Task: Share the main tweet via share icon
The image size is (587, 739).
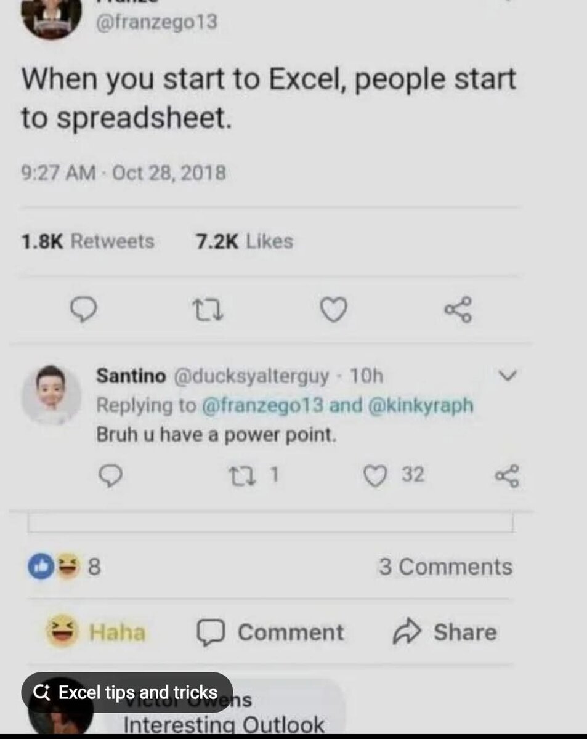Action: [458, 309]
